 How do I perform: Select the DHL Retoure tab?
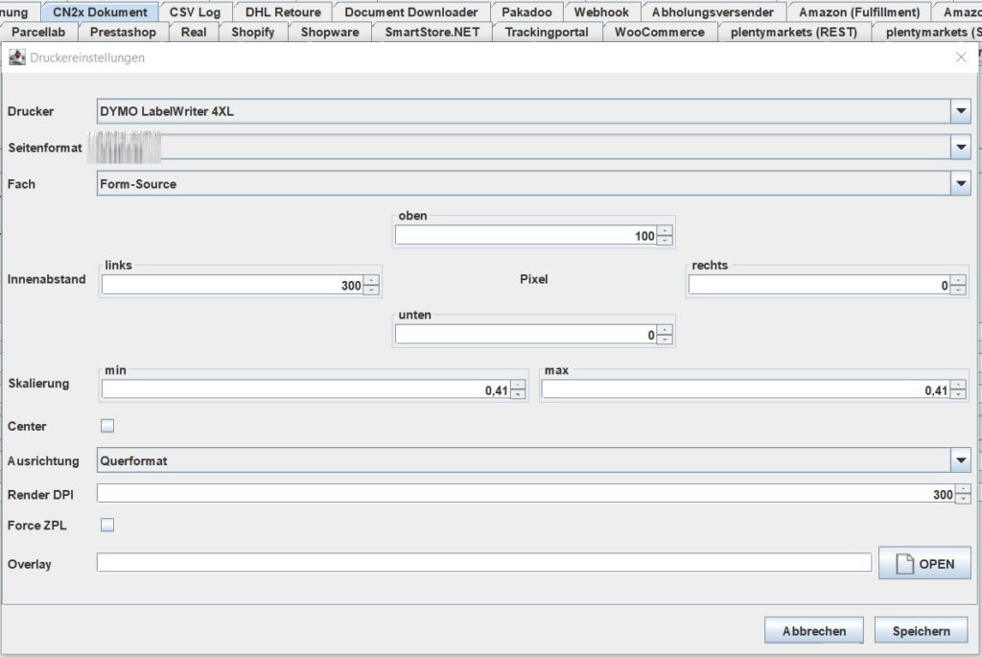click(283, 12)
